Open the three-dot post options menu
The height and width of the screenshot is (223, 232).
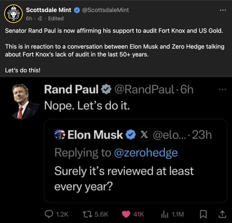click(x=223, y=10)
